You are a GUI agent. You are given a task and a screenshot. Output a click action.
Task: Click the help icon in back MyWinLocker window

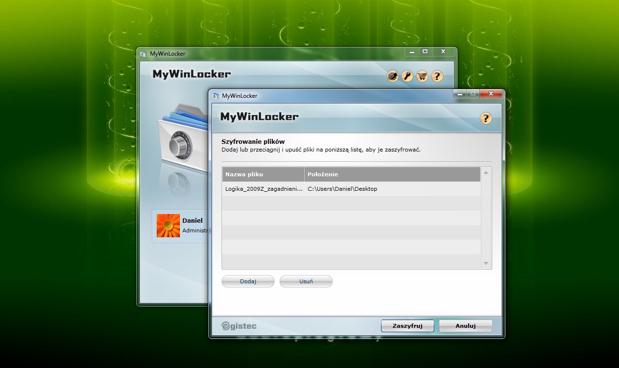pyautogui.click(x=437, y=76)
